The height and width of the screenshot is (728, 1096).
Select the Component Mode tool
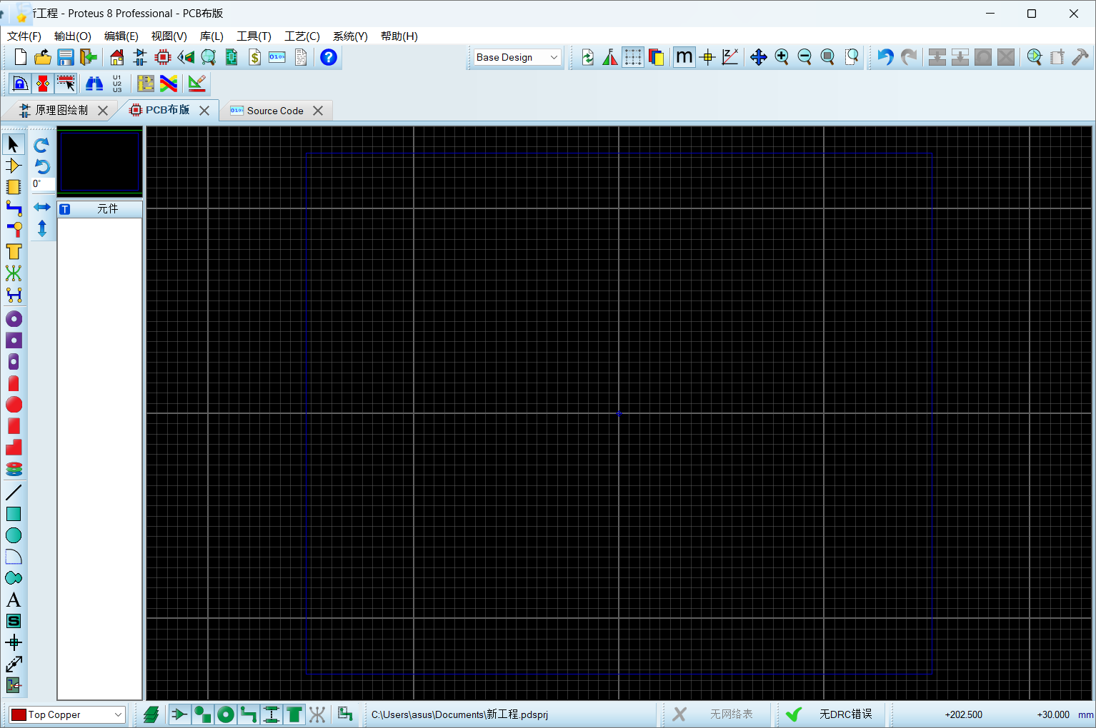(14, 166)
